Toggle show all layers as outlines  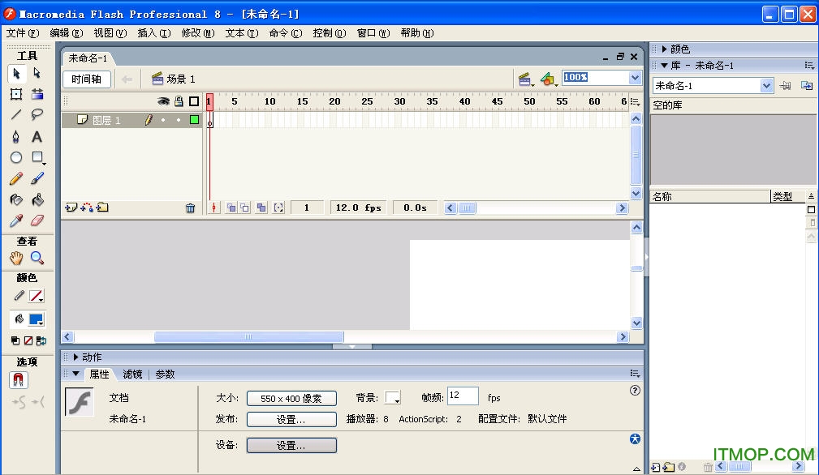coord(194,101)
